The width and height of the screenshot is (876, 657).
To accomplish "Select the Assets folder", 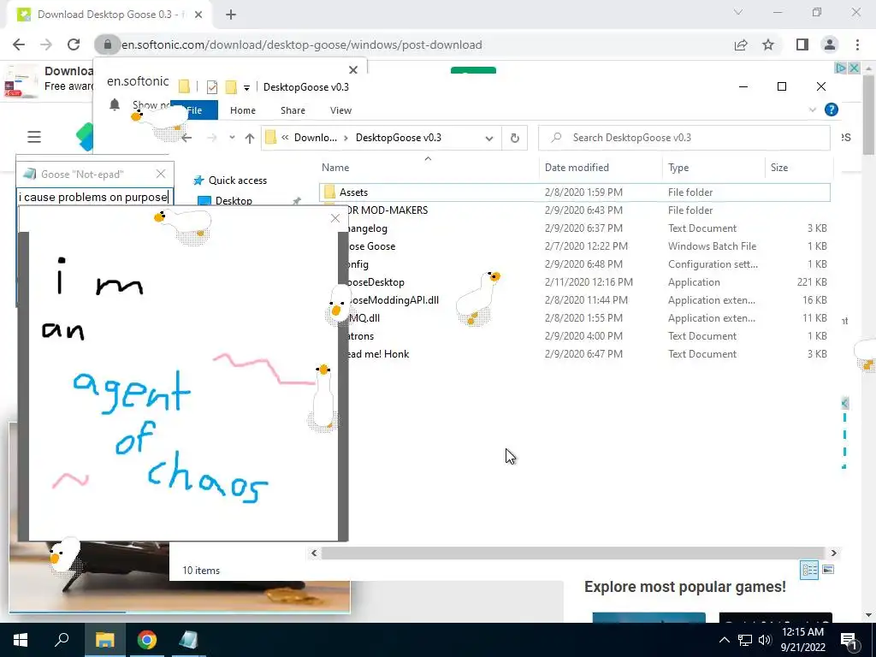I will tap(575, 192).
